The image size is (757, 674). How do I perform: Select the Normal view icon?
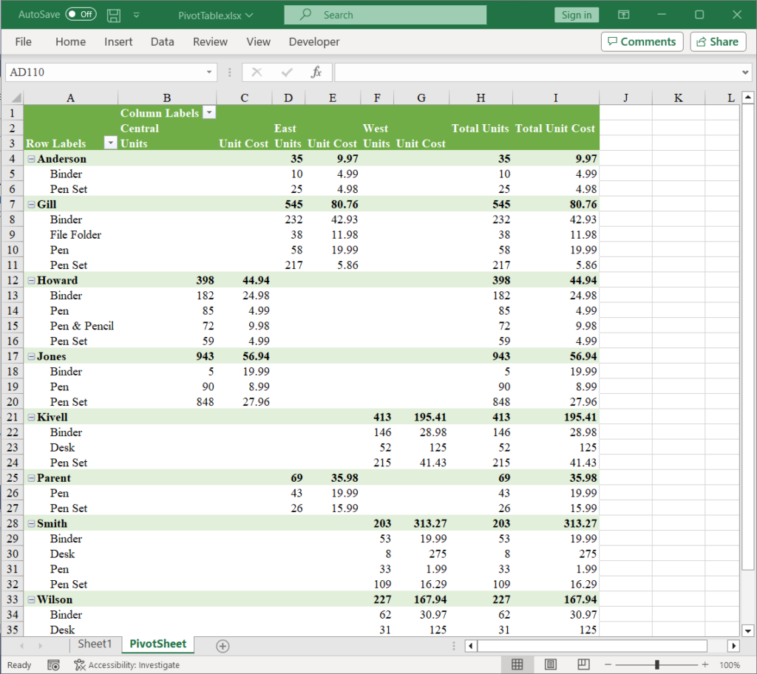[x=518, y=664]
